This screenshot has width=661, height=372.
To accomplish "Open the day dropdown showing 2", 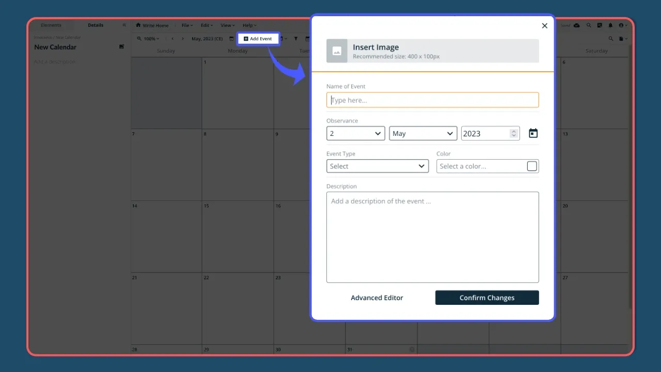I will (x=355, y=133).
